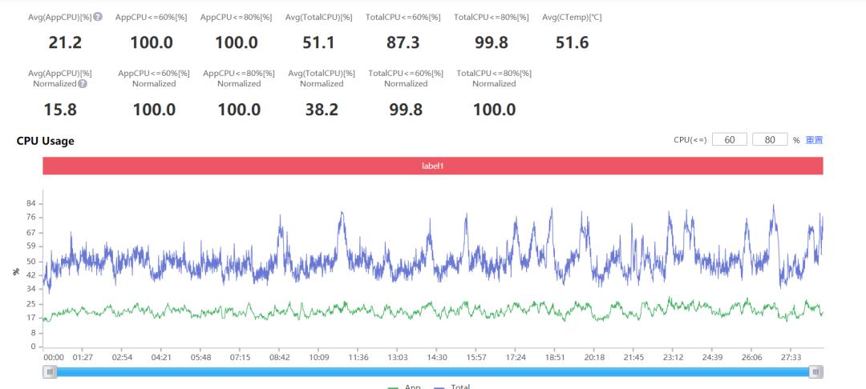Click the Normalized Avg(TotalCPU) value 38.2
Viewport: 866px width, 389px height.
tap(322, 110)
